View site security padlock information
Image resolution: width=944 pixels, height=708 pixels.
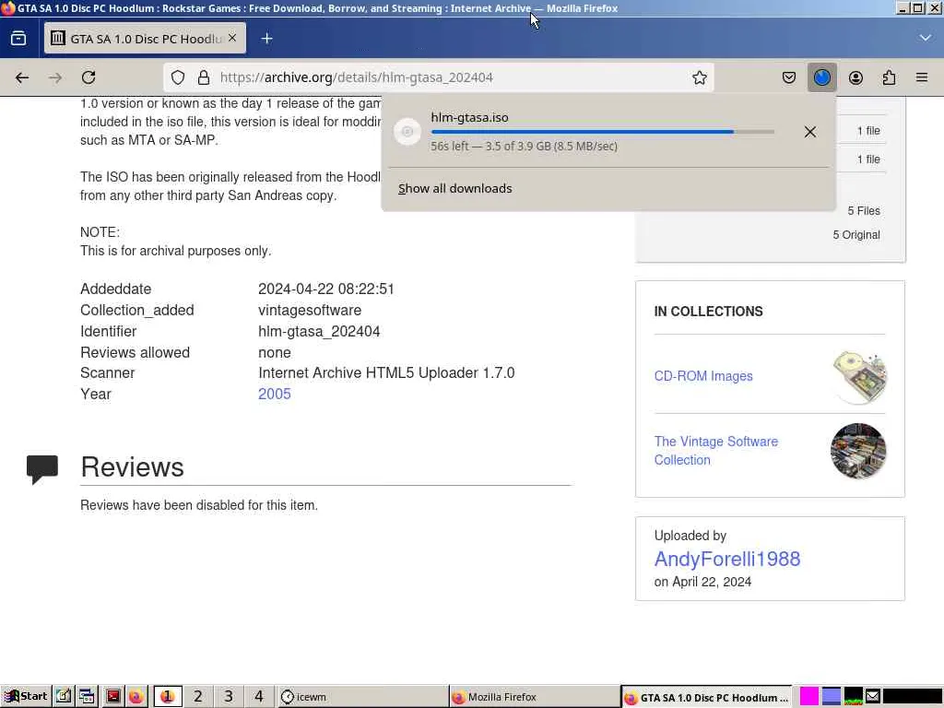point(204,77)
